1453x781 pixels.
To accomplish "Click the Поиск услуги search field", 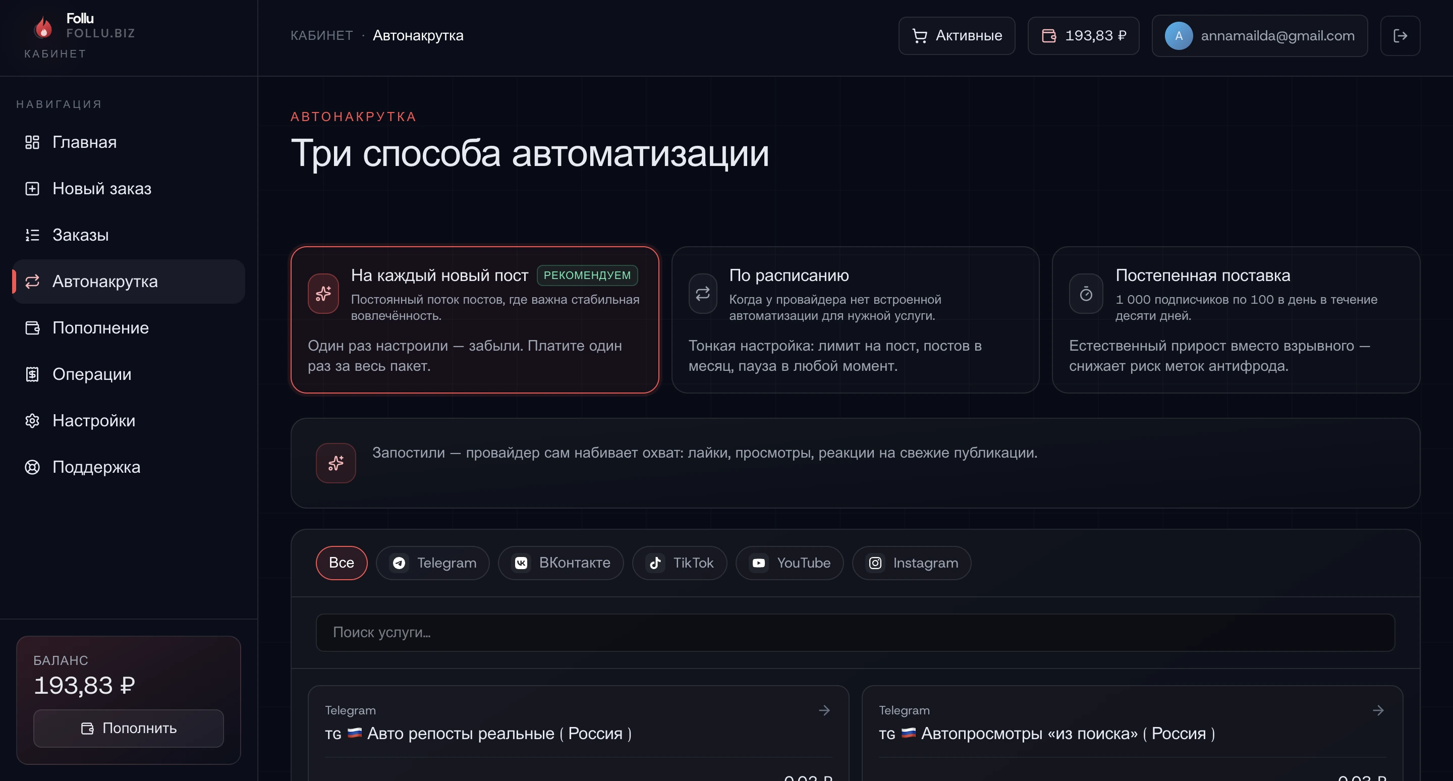I will (855, 633).
